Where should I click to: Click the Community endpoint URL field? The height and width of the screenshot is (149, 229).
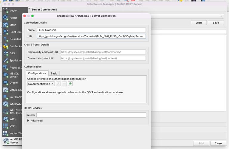click(x=103, y=52)
